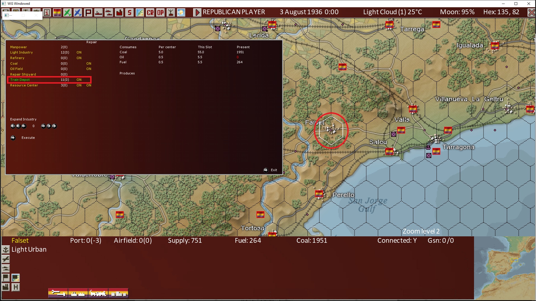Click the 'Light Cloud (1) 25°C' weather text
Screen dimensions: 536x301
pos(393,12)
